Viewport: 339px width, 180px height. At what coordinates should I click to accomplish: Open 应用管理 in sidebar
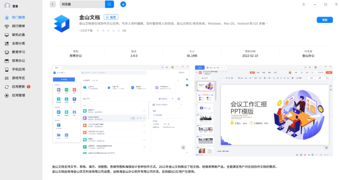[x=18, y=95]
